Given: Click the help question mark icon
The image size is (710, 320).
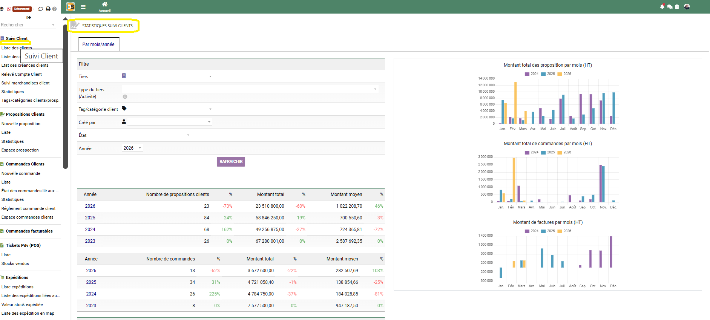Looking at the screenshot, I should (55, 9).
